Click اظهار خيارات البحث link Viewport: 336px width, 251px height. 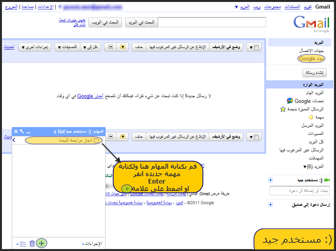tap(72, 20)
